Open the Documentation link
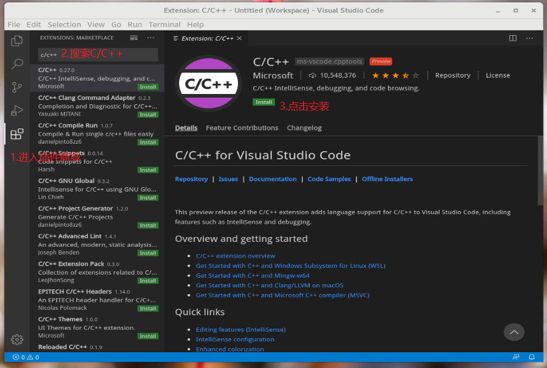This screenshot has width=547, height=368. point(273,179)
